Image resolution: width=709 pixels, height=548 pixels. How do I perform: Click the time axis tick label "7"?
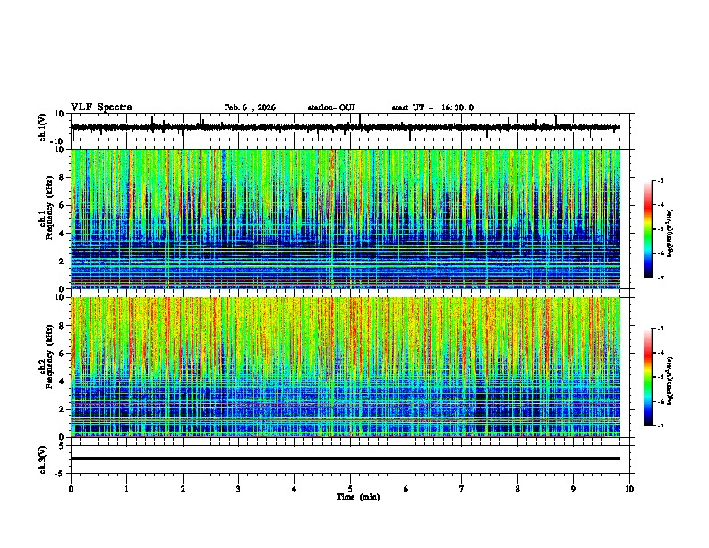(x=462, y=489)
